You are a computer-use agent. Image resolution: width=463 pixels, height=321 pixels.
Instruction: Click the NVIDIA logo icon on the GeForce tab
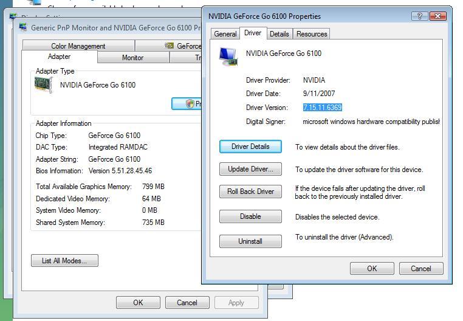(169, 46)
